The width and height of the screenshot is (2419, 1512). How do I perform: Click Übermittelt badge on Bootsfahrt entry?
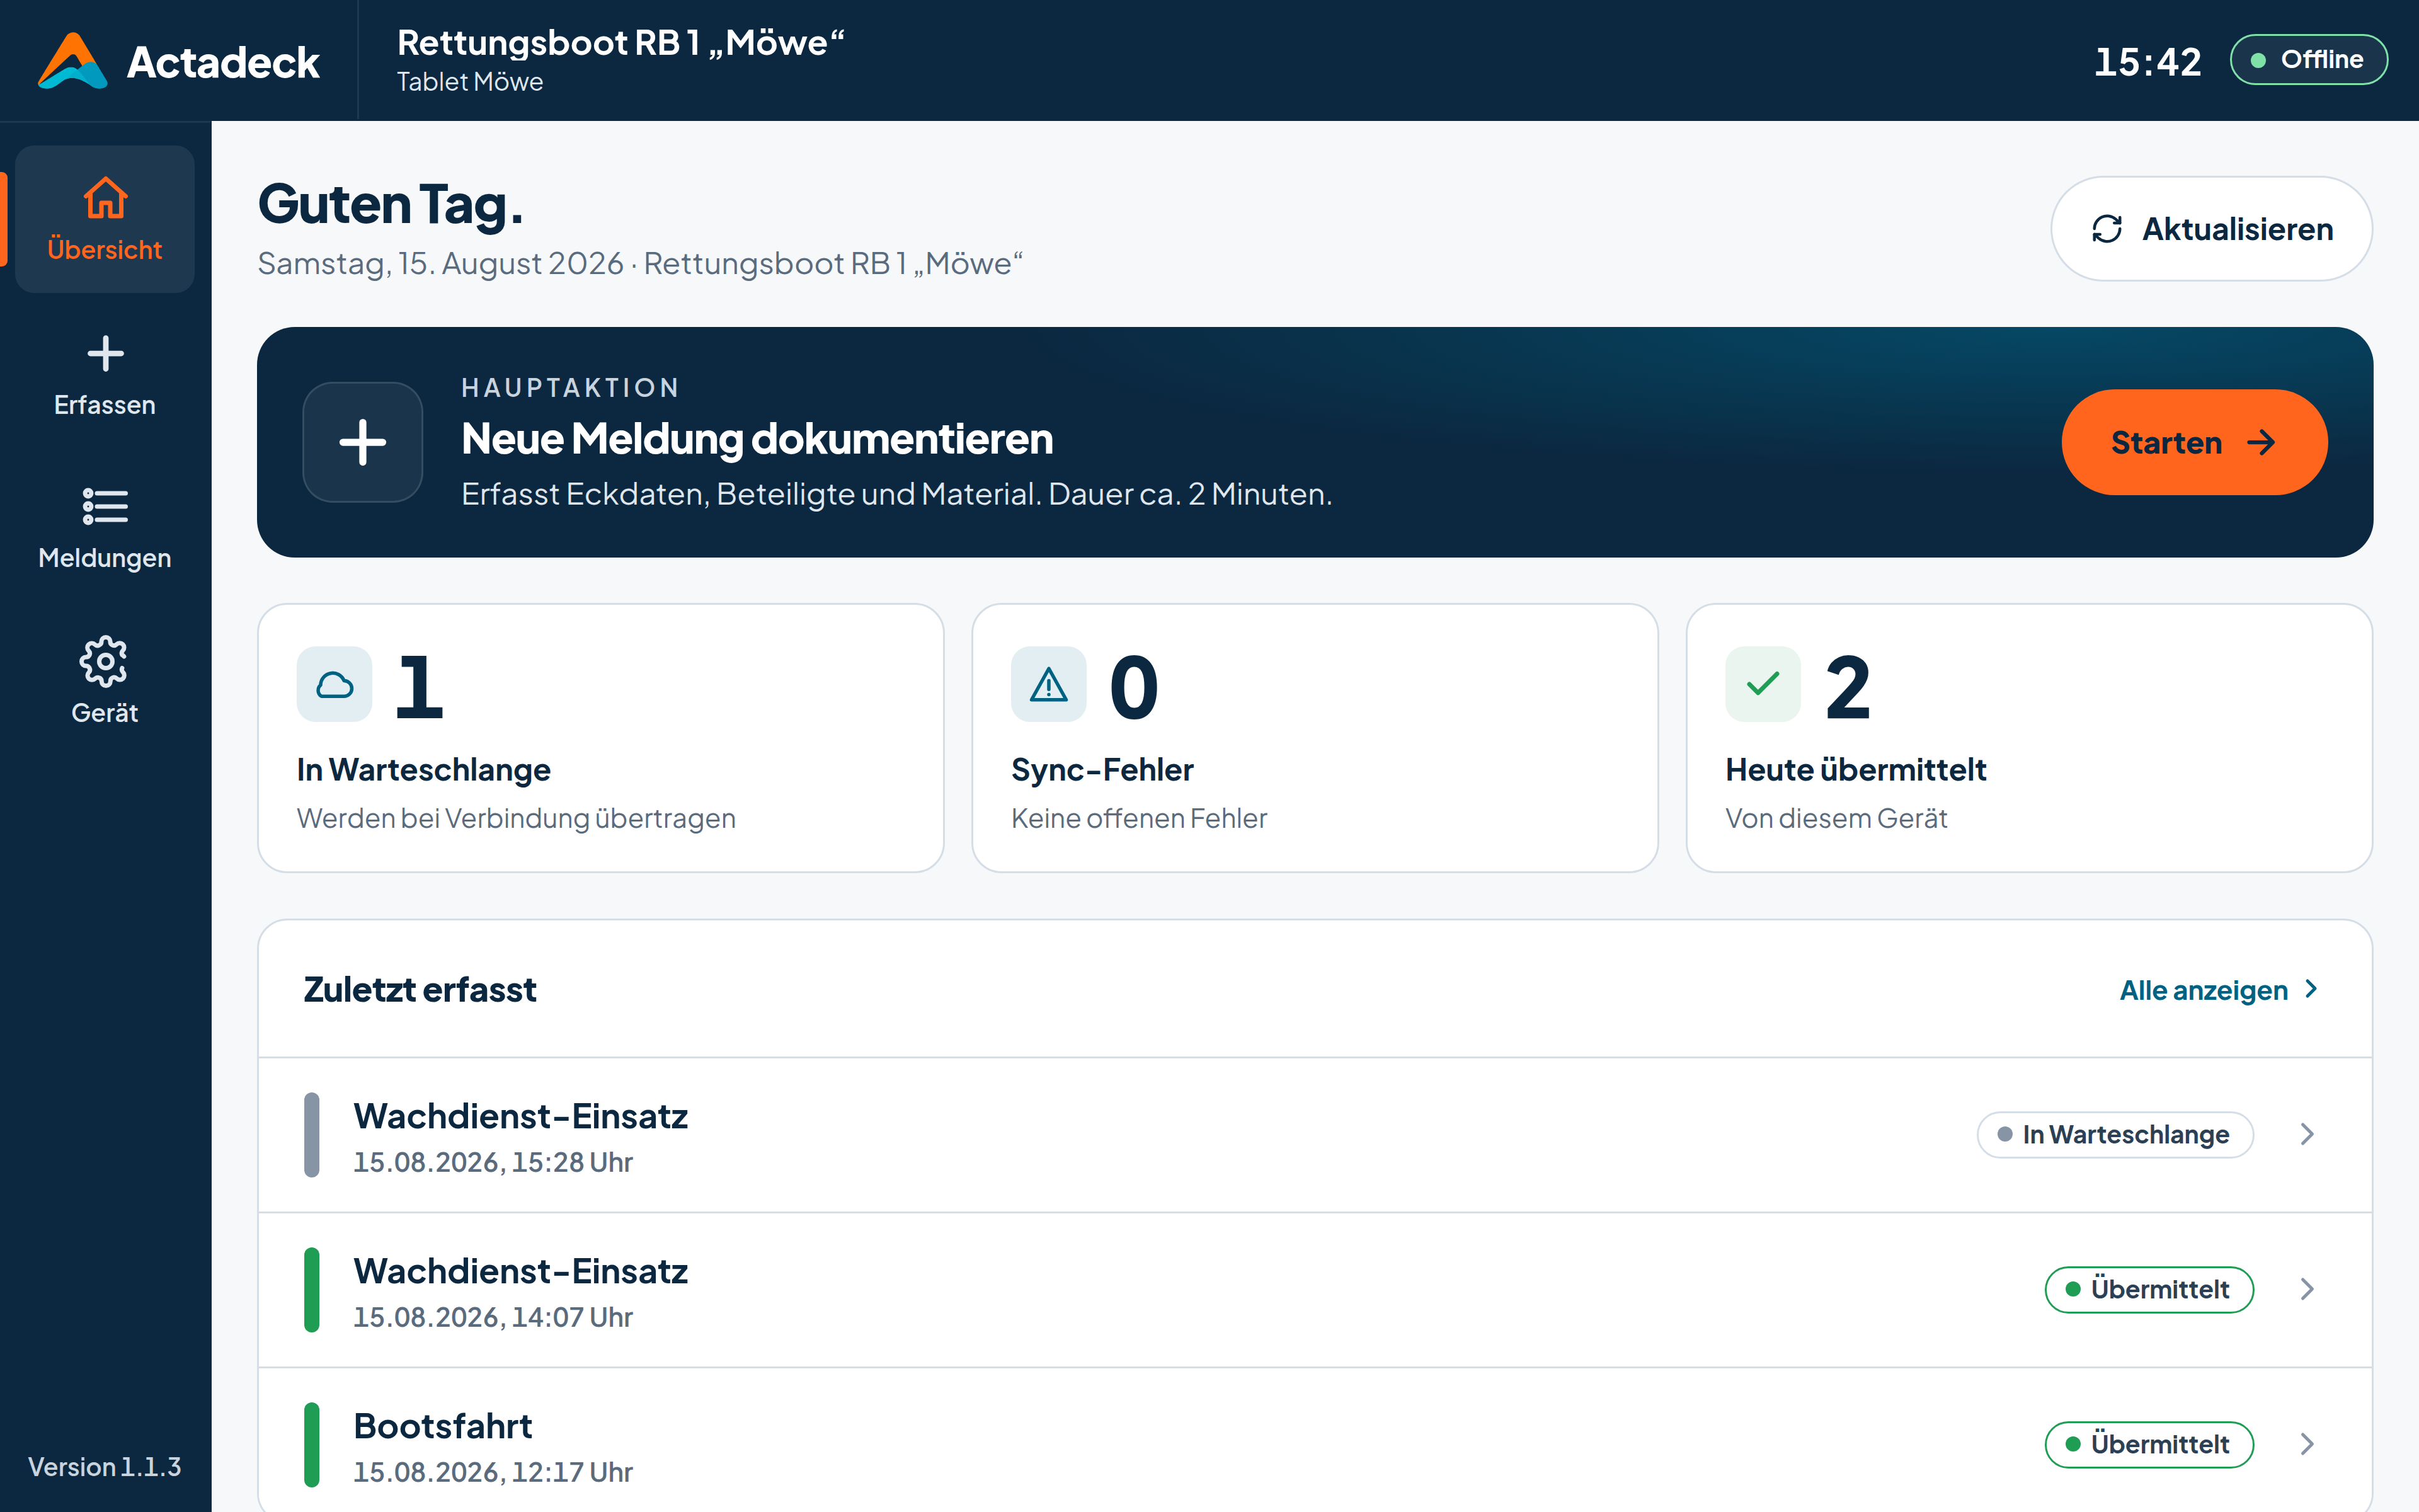click(2149, 1445)
